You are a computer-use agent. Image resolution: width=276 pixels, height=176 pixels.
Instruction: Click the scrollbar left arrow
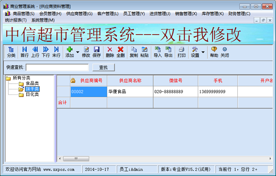(60, 158)
